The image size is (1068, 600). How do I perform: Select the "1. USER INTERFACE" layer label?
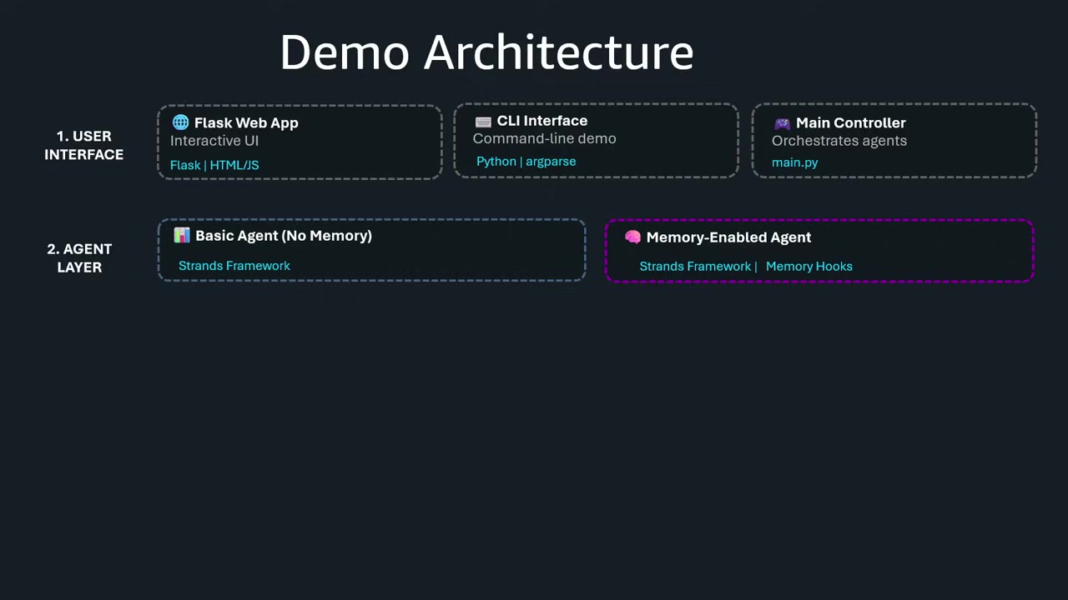tap(83, 145)
